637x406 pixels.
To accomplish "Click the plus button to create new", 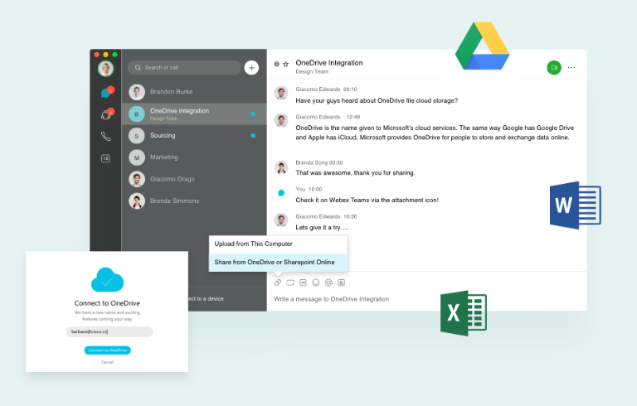I will pos(252,67).
